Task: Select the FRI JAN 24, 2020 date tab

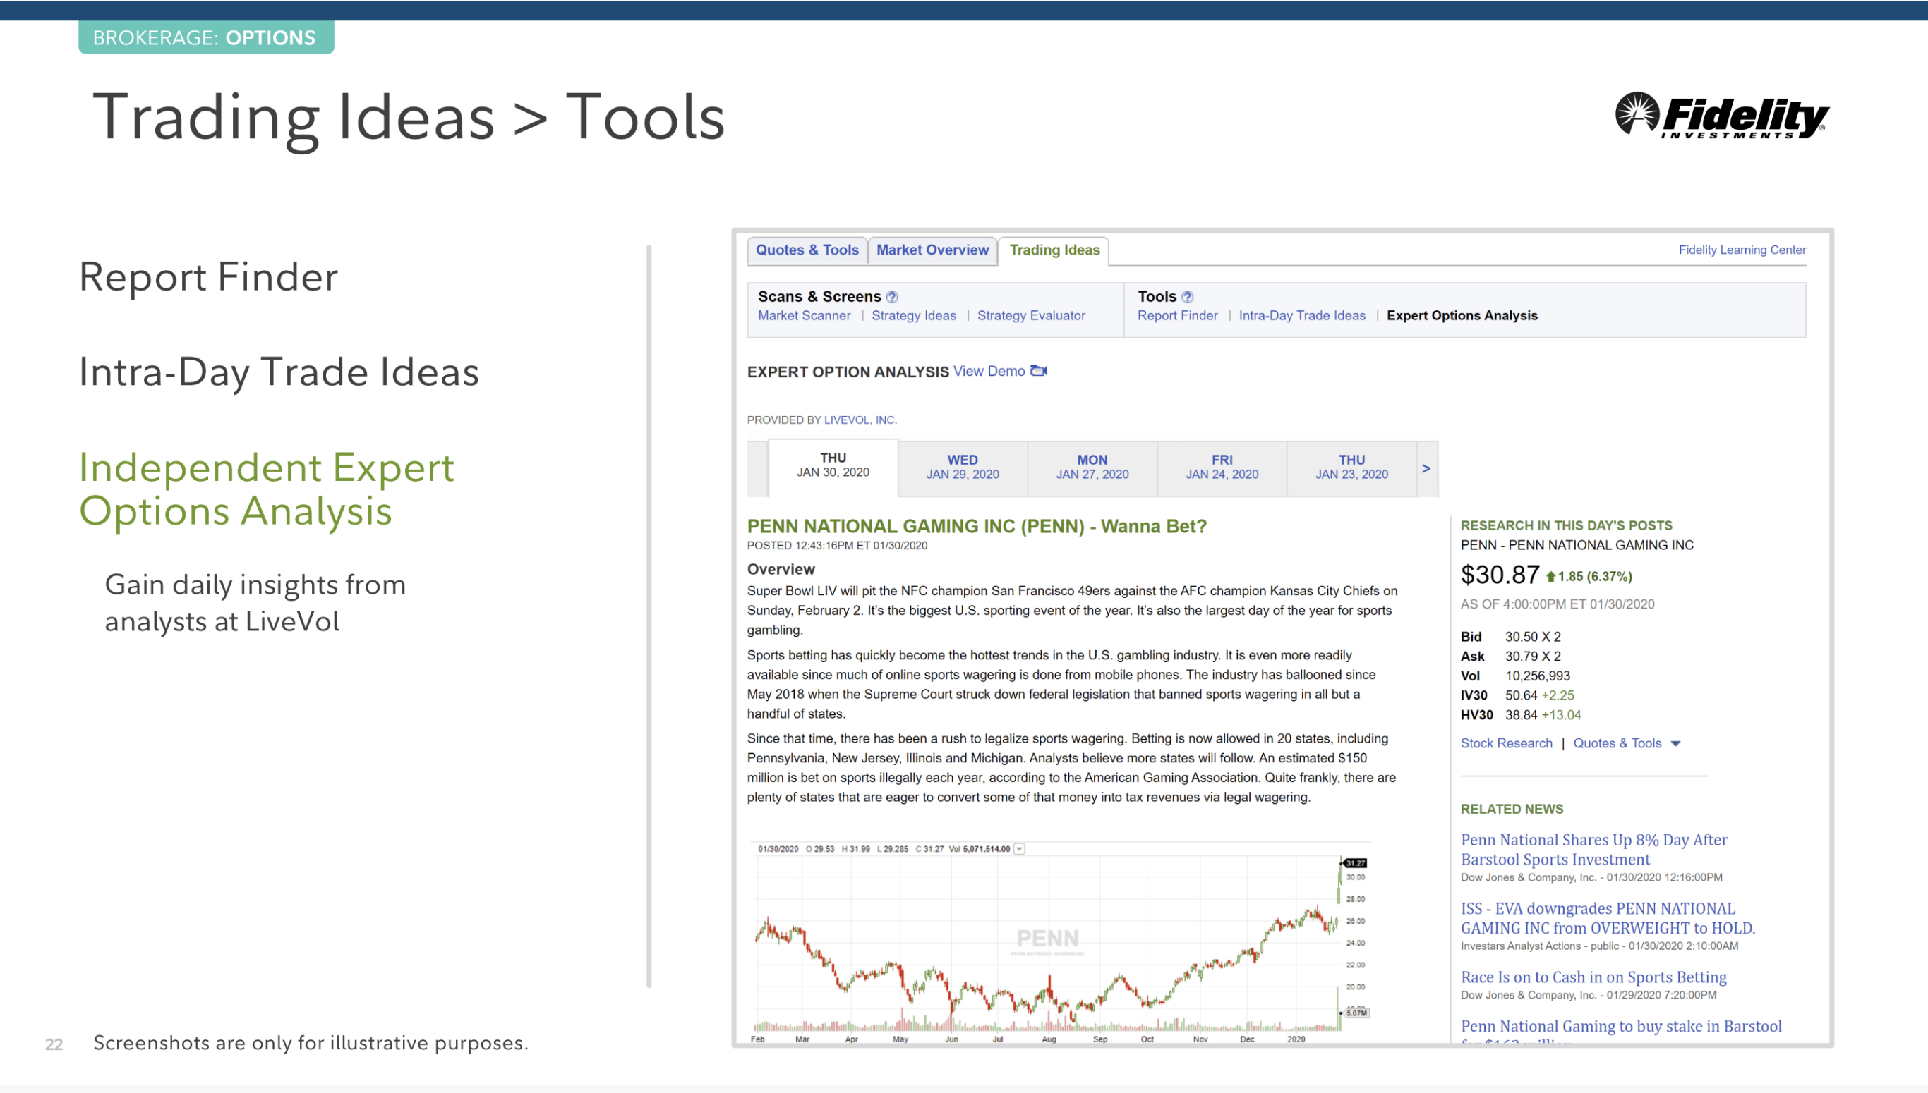Action: click(x=1222, y=467)
